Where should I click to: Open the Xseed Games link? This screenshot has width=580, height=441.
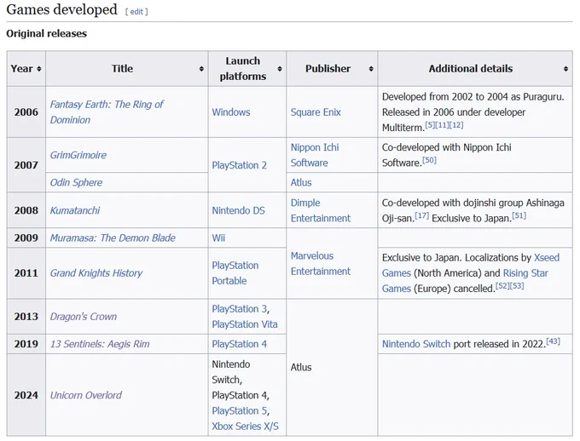pyautogui.click(x=471, y=265)
